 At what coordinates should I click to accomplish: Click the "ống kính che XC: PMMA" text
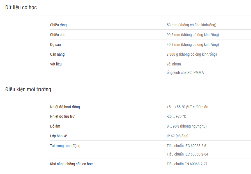[185, 72]
